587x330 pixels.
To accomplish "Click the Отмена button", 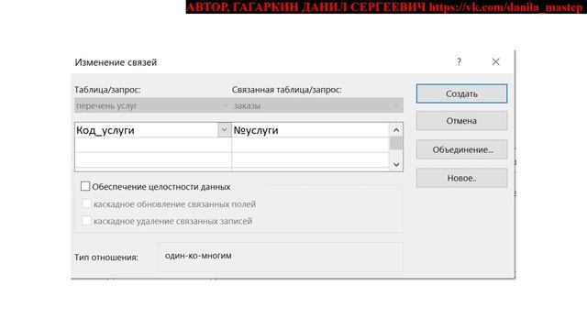I will pyautogui.click(x=461, y=121).
